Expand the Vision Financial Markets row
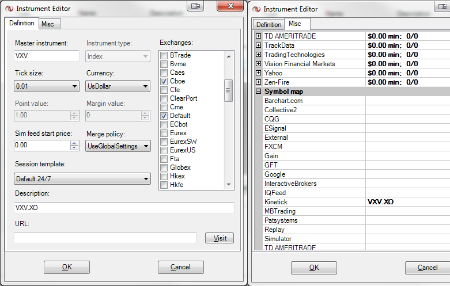The width and height of the screenshot is (450, 286). (258, 64)
